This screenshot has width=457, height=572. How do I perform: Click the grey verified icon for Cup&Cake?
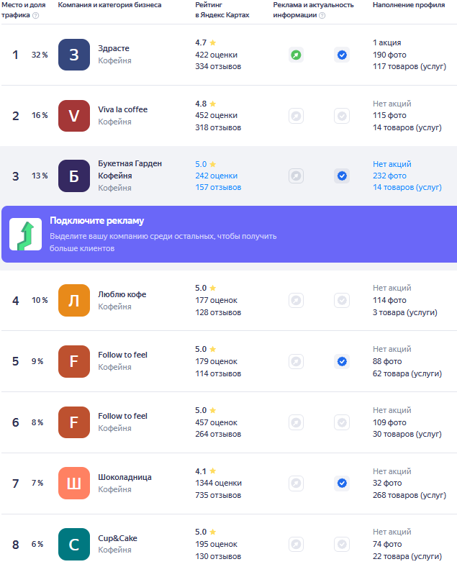342,544
